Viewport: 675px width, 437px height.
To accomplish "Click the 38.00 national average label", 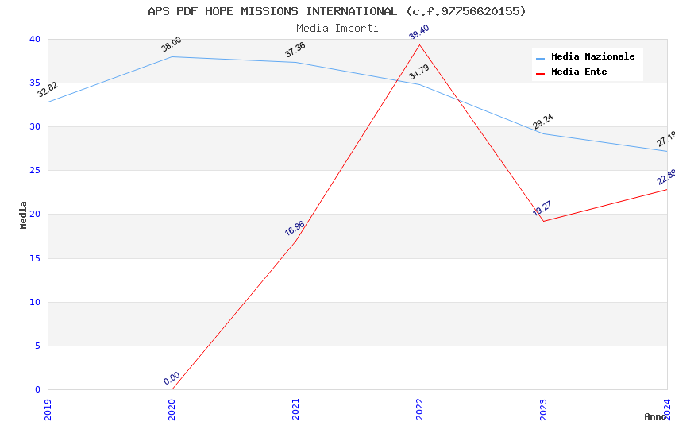I will point(171,44).
